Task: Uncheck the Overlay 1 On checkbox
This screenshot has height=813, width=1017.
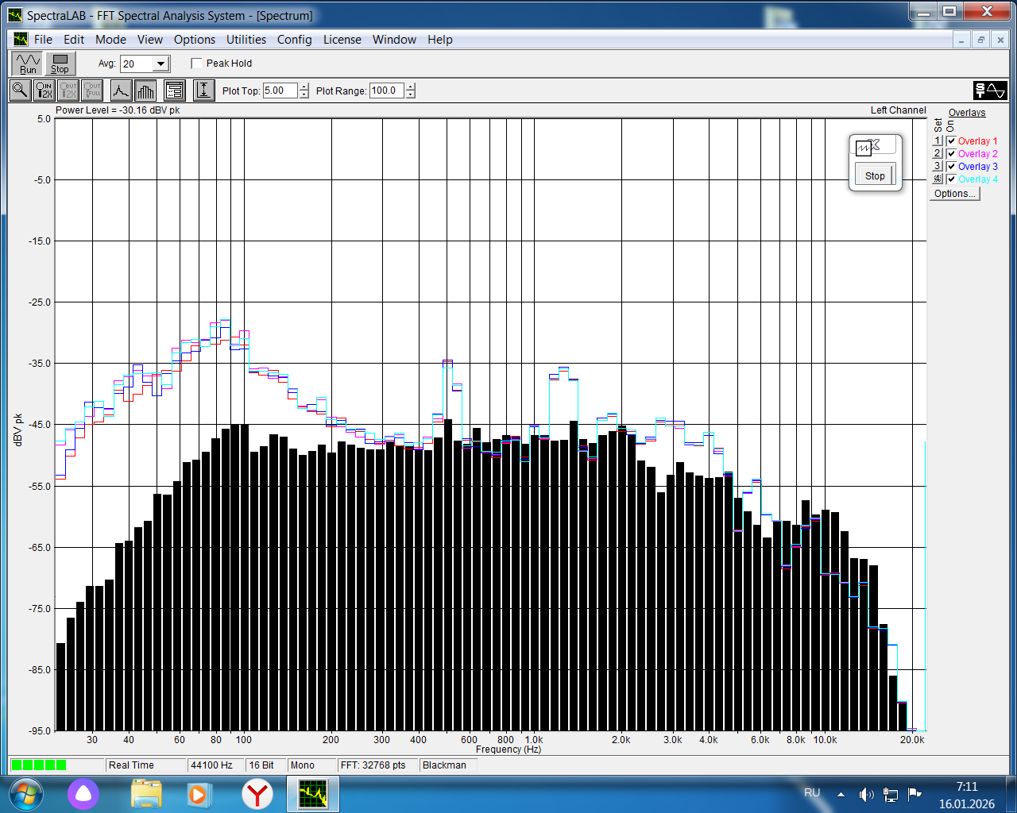Action: pyautogui.click(x=951, y=141)
